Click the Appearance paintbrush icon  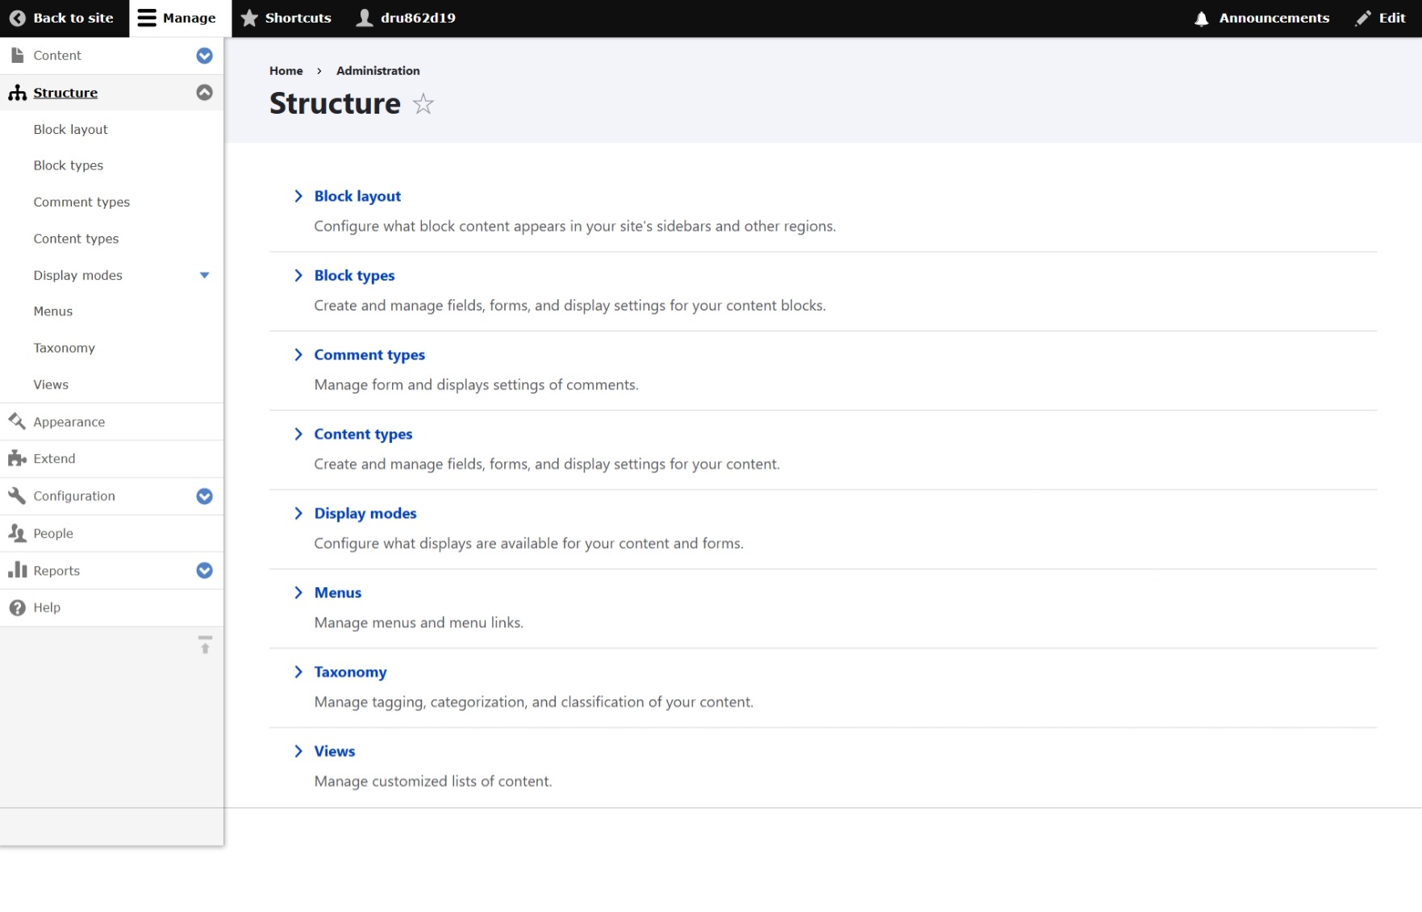point(17,422)
